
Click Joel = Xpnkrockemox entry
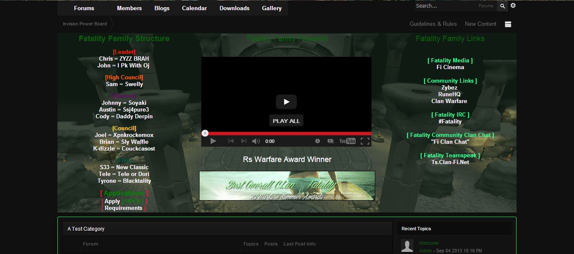point(124,135)
